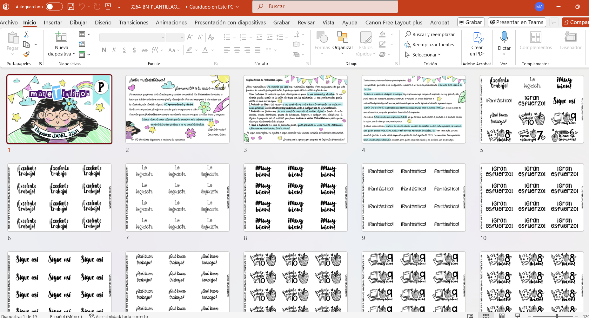Open Buscar y reemplazar
The width and height of the screenshot is (589, 318).
coord(430,35)
